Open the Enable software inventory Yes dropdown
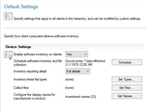The height and width of the screenshot is (112, 147). point(77,54)
